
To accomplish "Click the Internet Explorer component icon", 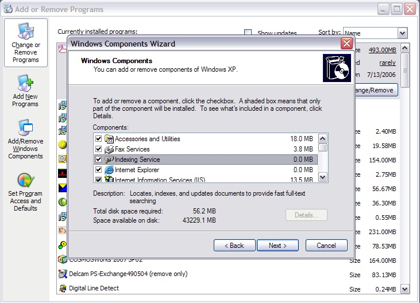I will click(x=109, y=170).
